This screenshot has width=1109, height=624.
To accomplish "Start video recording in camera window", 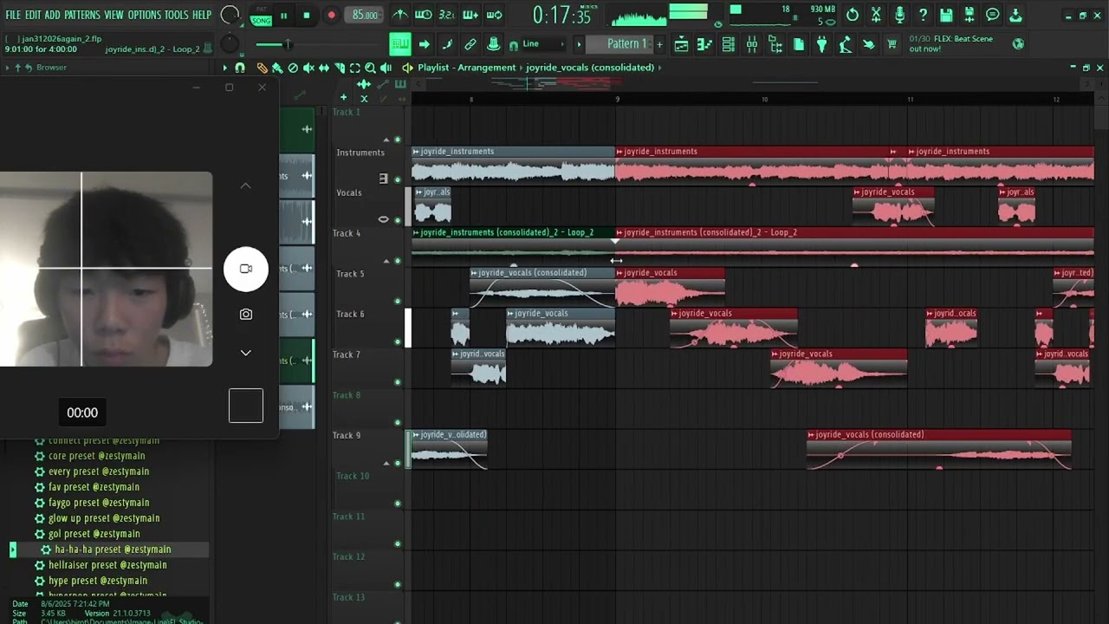I will [246, 269].
